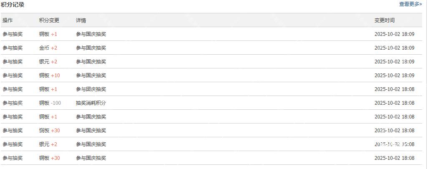This screenshot has height=169, width=428.
Task: Click the 积分记录 section title
Action: [13, 5]
